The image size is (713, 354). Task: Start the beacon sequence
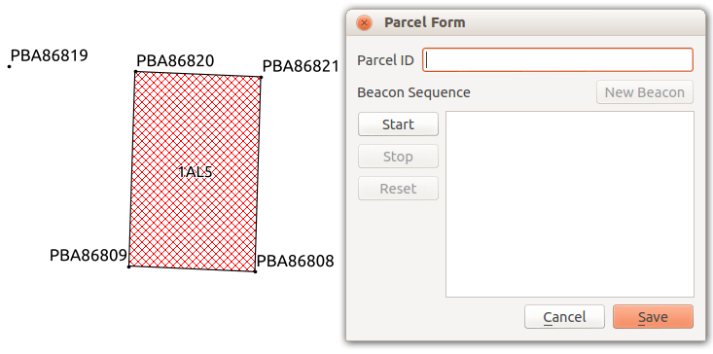point(398,124)
